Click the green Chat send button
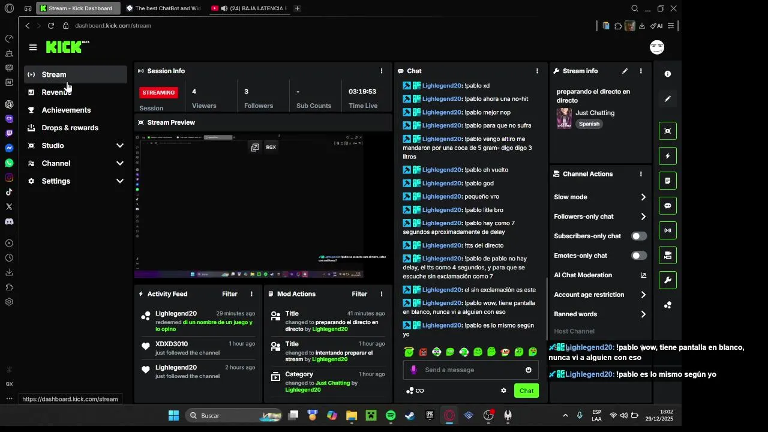Image resolution: width=768 pixels, height=432 pixels. [526, 391]
